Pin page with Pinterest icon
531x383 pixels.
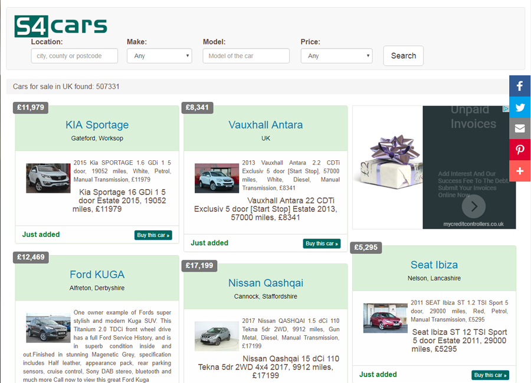[x=520, y=150]
